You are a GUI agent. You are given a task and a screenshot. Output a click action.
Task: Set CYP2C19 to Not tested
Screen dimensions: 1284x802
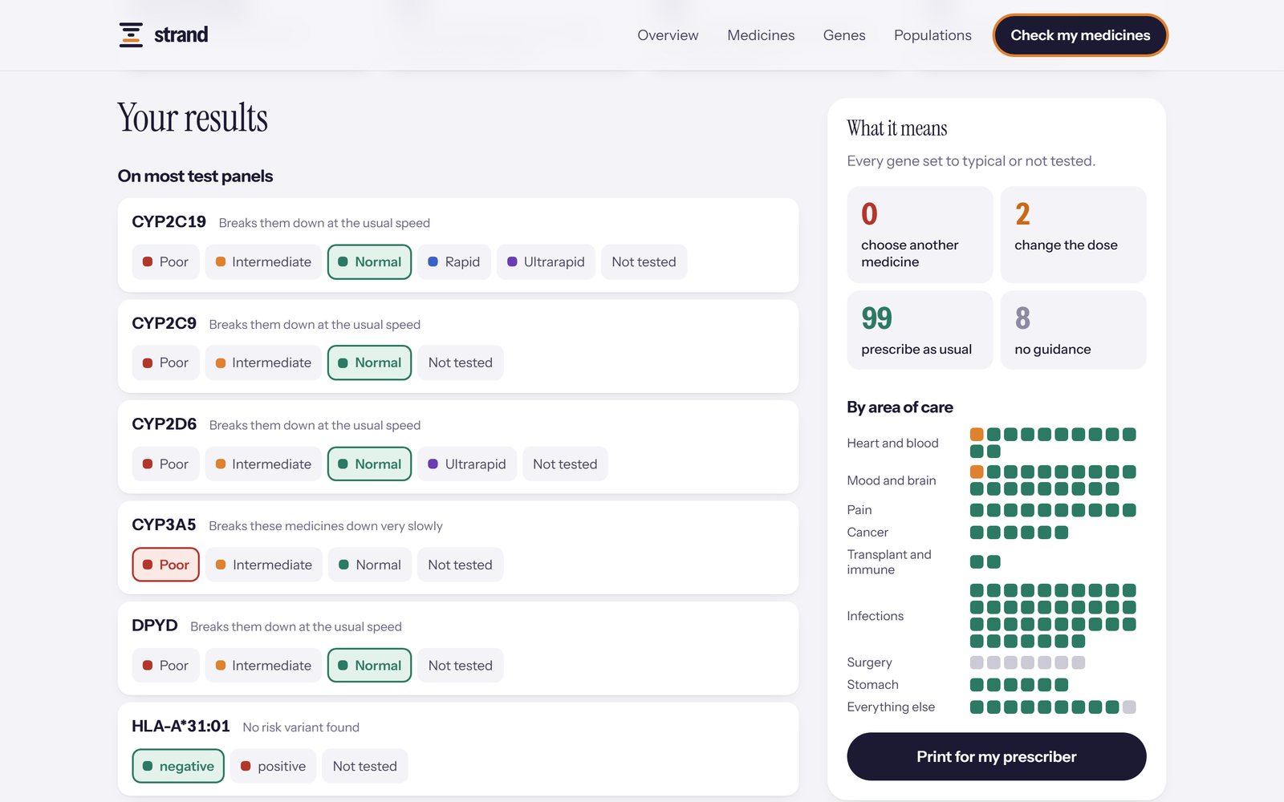644,262
